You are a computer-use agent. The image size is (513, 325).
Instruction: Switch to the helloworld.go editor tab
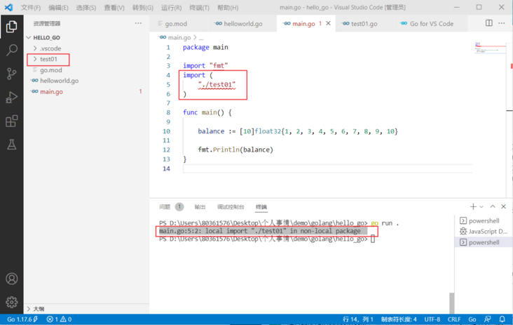point(242,24)
